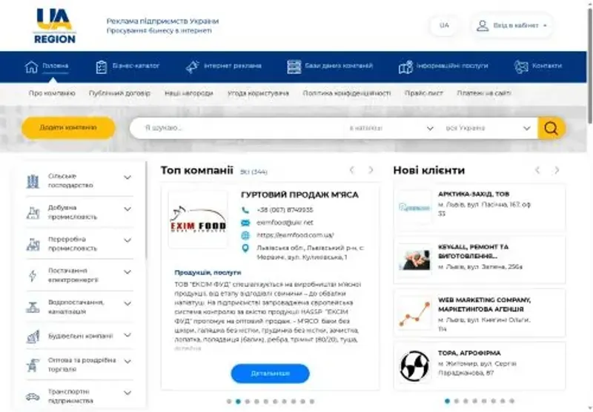
Task: Click the blue Детальніше button
Action: point(270,374)
